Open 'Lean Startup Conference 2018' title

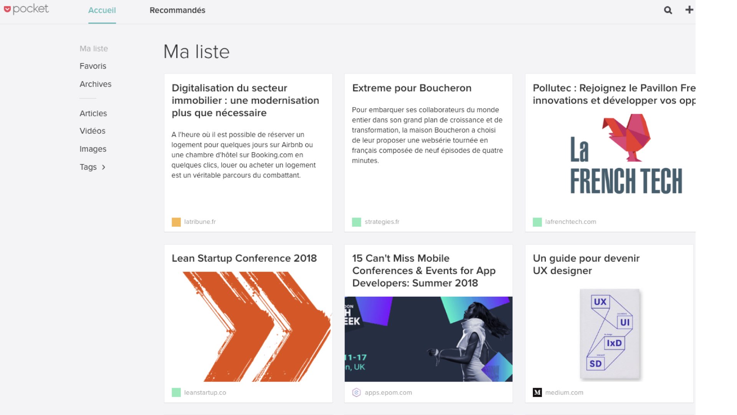[244, 258]
